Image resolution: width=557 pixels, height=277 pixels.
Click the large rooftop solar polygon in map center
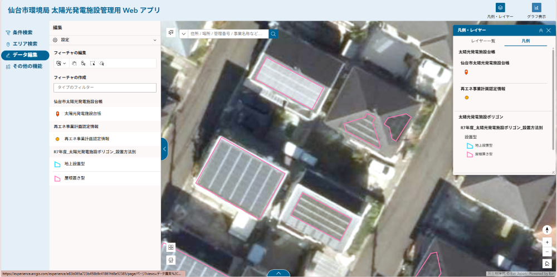[241, 177]
